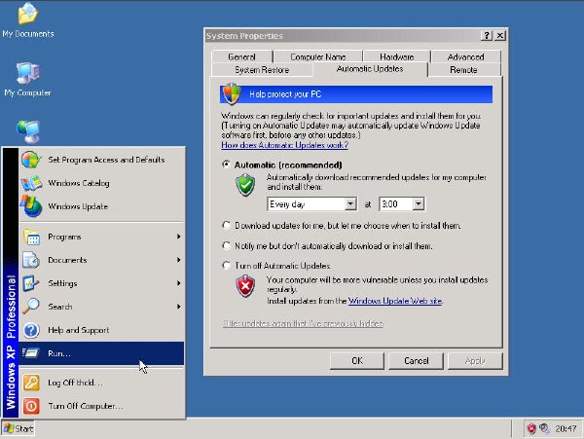The height and width of the screenshot is (439, 584).
Task: Click the OK button
Action: [357, 360]
